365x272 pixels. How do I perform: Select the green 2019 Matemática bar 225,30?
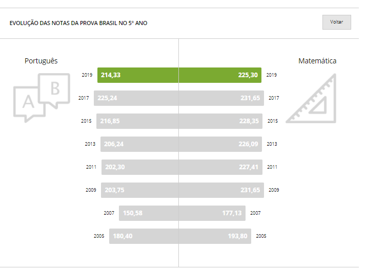click(x=220, y=75)
